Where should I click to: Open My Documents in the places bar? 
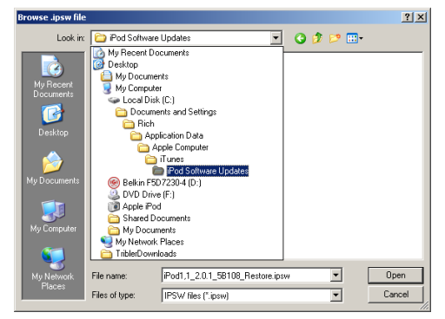tap(53, 168)
